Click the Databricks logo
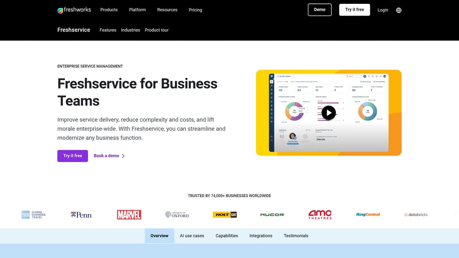Screen dimensions: 459x258 pyautogui.click(x=416, y=215)
